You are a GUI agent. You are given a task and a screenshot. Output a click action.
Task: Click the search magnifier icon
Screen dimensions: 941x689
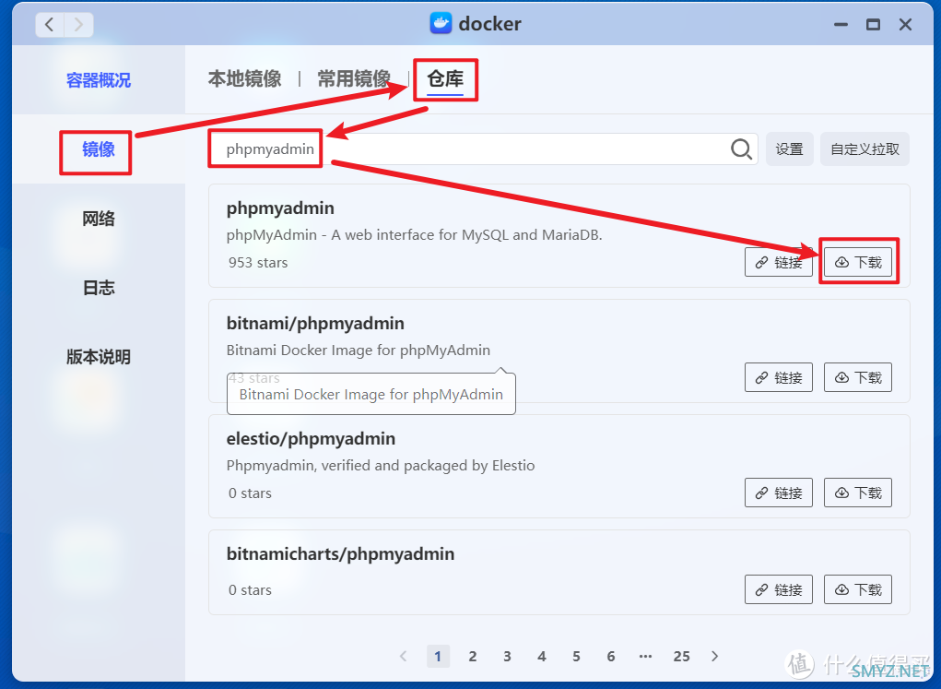coord(741,149)
